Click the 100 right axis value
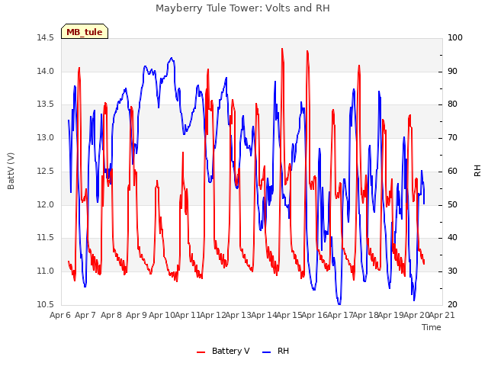 (455, 38)
